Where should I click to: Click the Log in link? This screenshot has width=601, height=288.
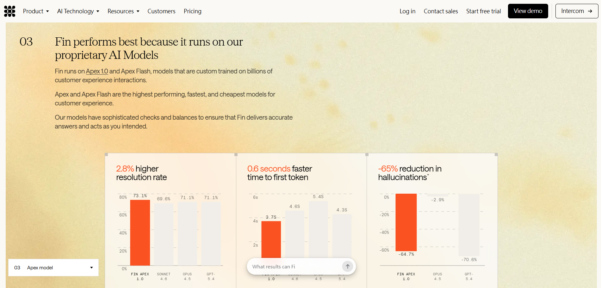(x=407, y=11)
